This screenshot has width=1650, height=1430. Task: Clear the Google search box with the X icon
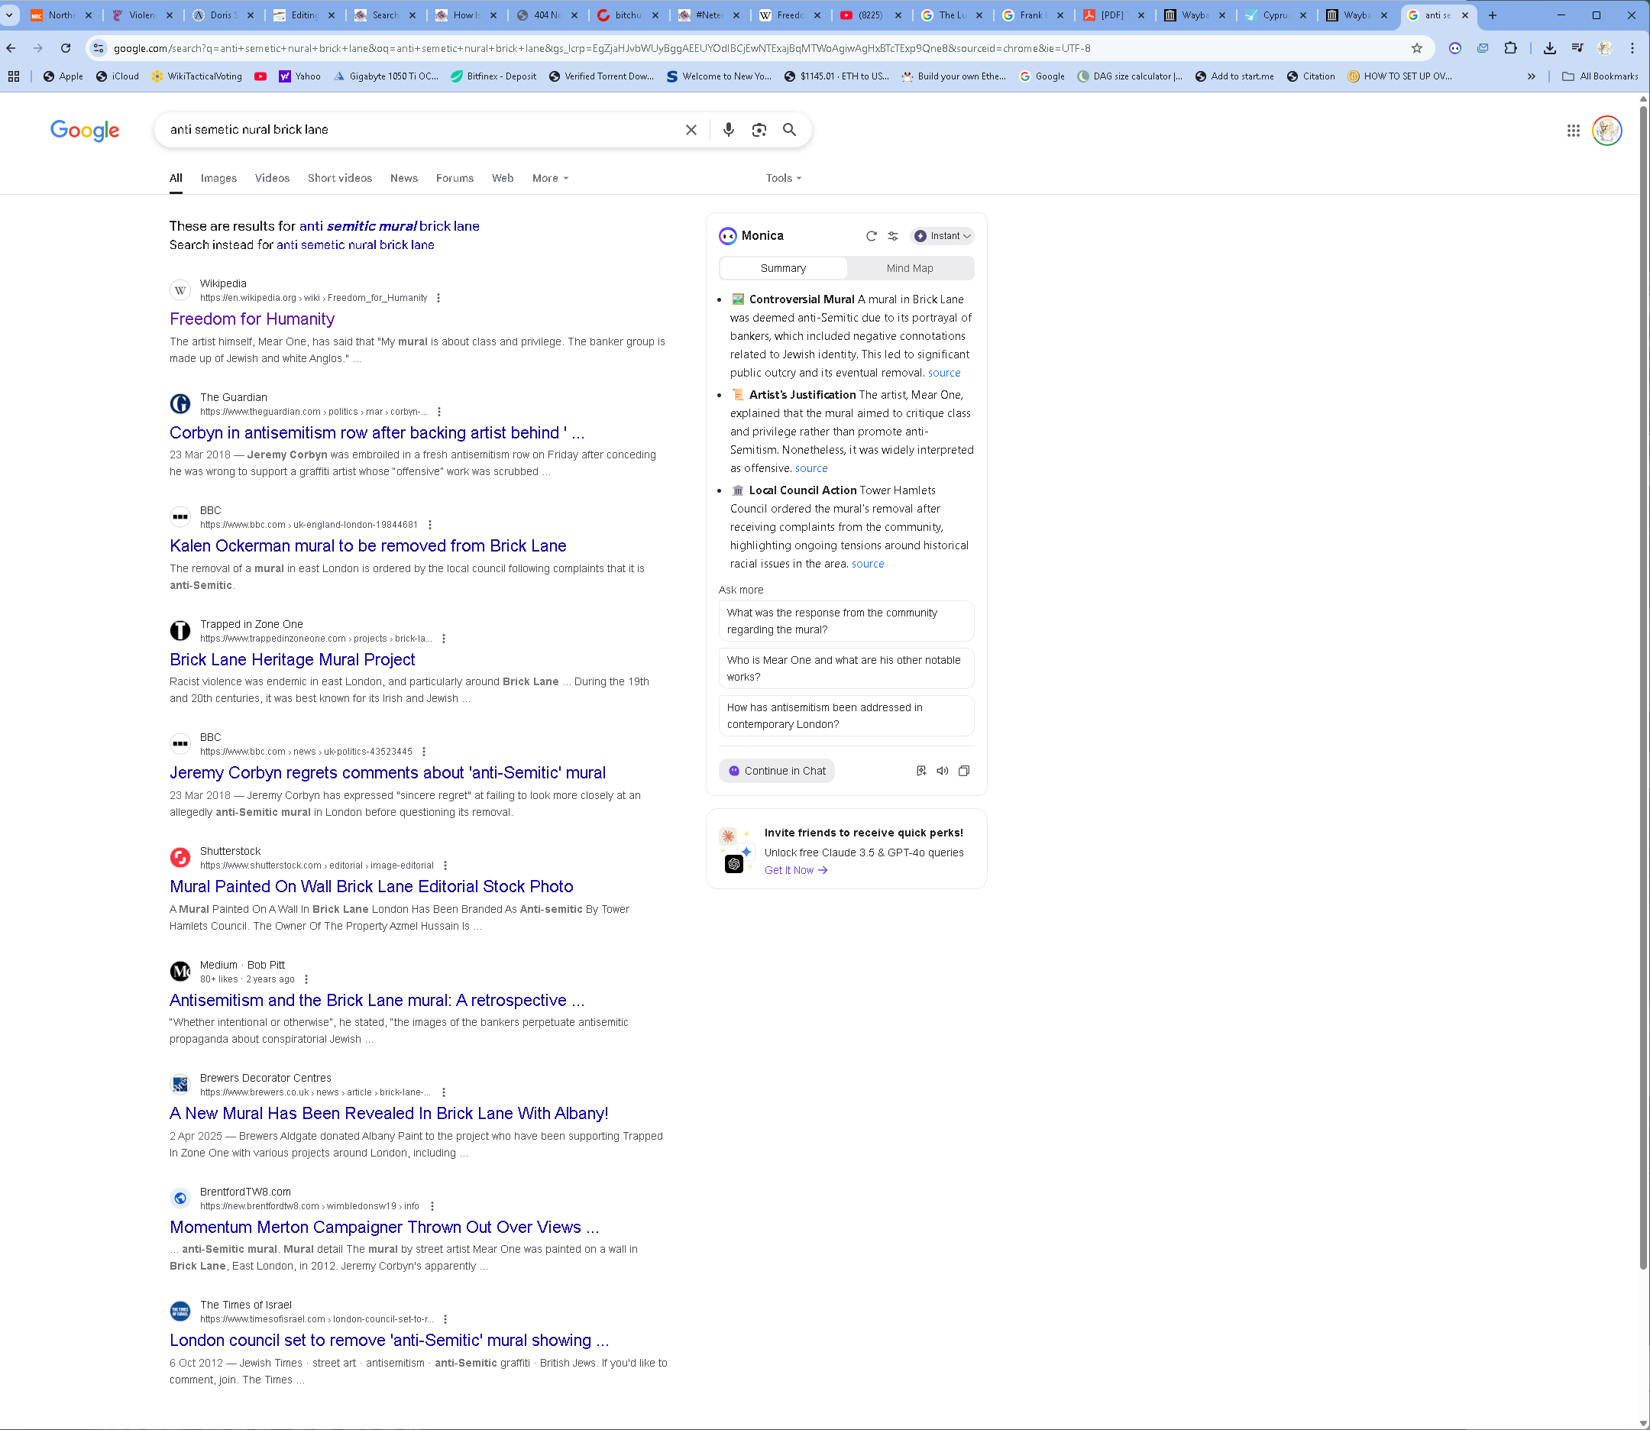[691, 130]
